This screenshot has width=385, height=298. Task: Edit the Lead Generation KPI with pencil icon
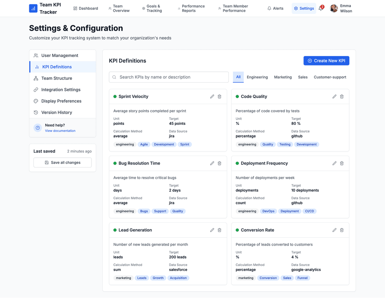tap(212, 230)
